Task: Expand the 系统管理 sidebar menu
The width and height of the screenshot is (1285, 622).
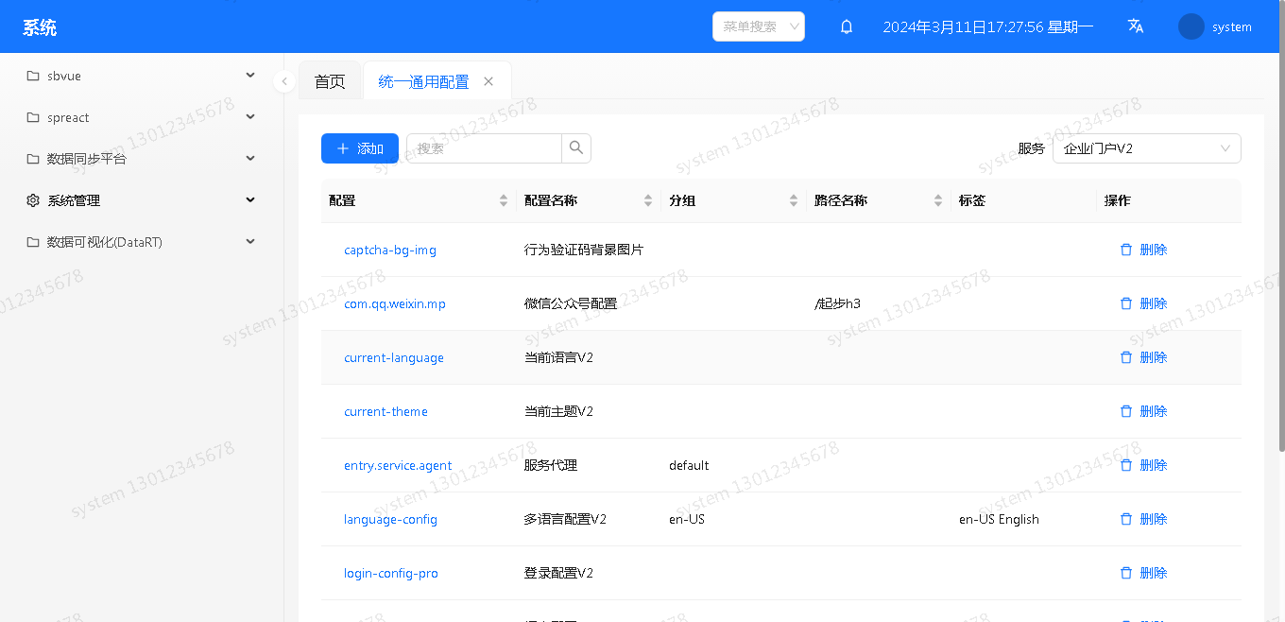Action: point(142,200)
